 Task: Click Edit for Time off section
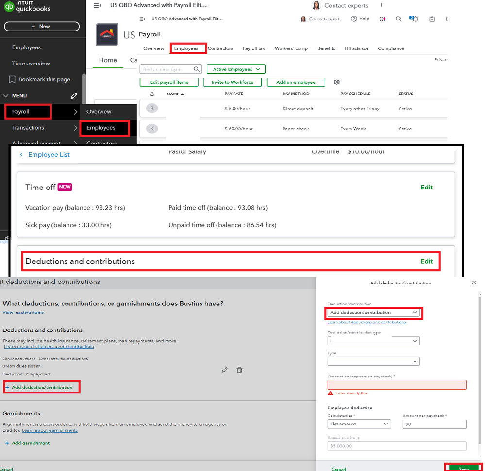click(x=427, y=188)
